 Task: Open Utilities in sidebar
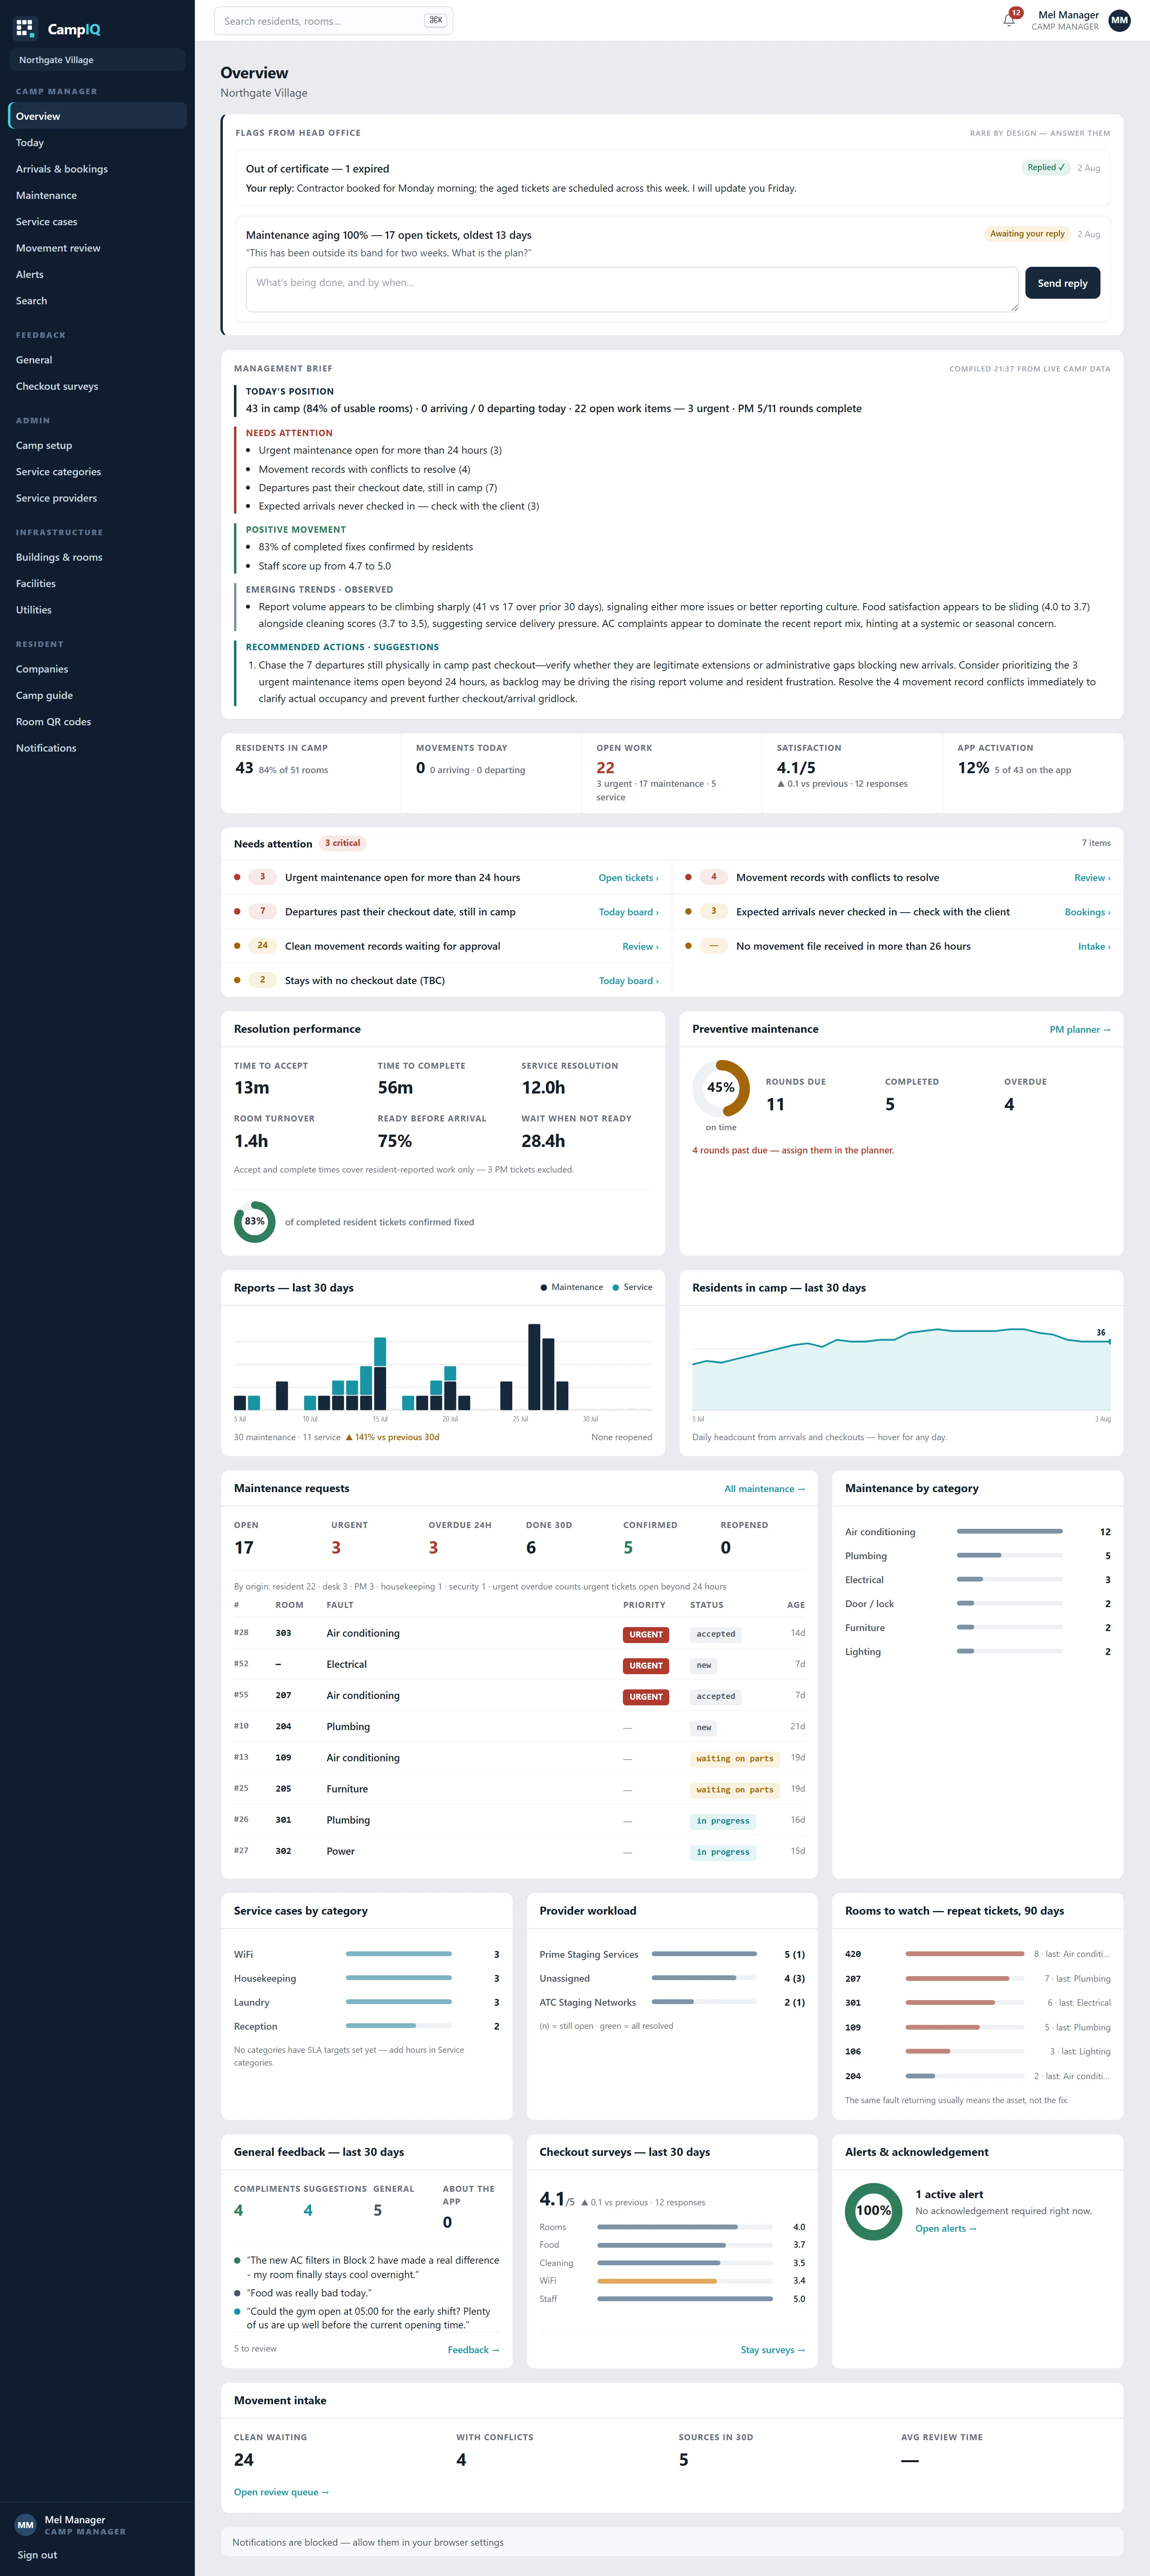point(98,610)
